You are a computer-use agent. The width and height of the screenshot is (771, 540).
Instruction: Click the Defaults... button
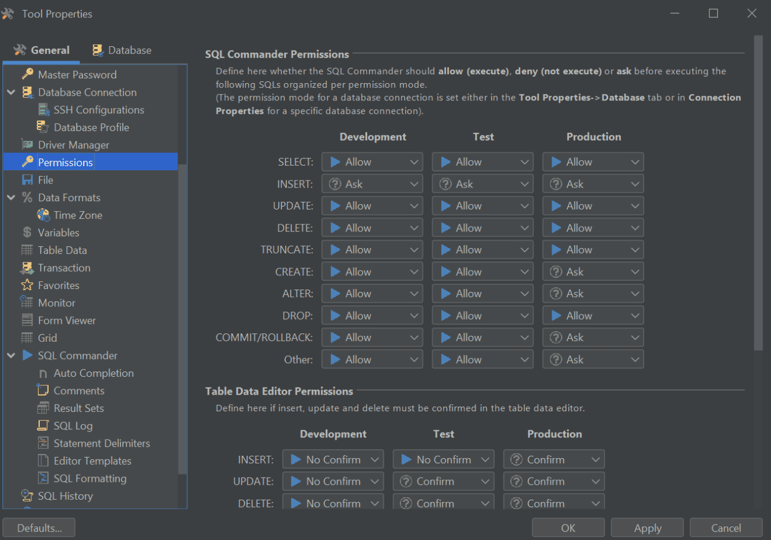pos(39,528)
